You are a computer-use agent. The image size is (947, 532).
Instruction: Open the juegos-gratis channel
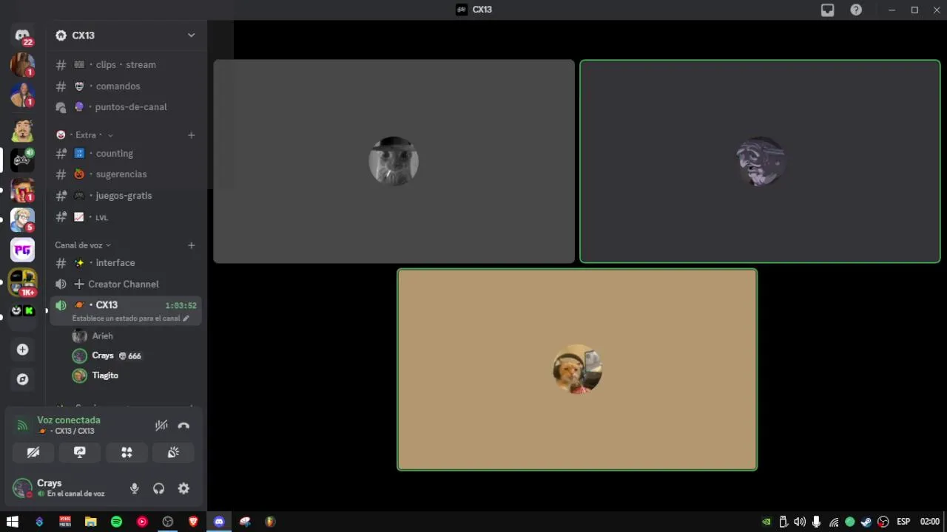126,196
